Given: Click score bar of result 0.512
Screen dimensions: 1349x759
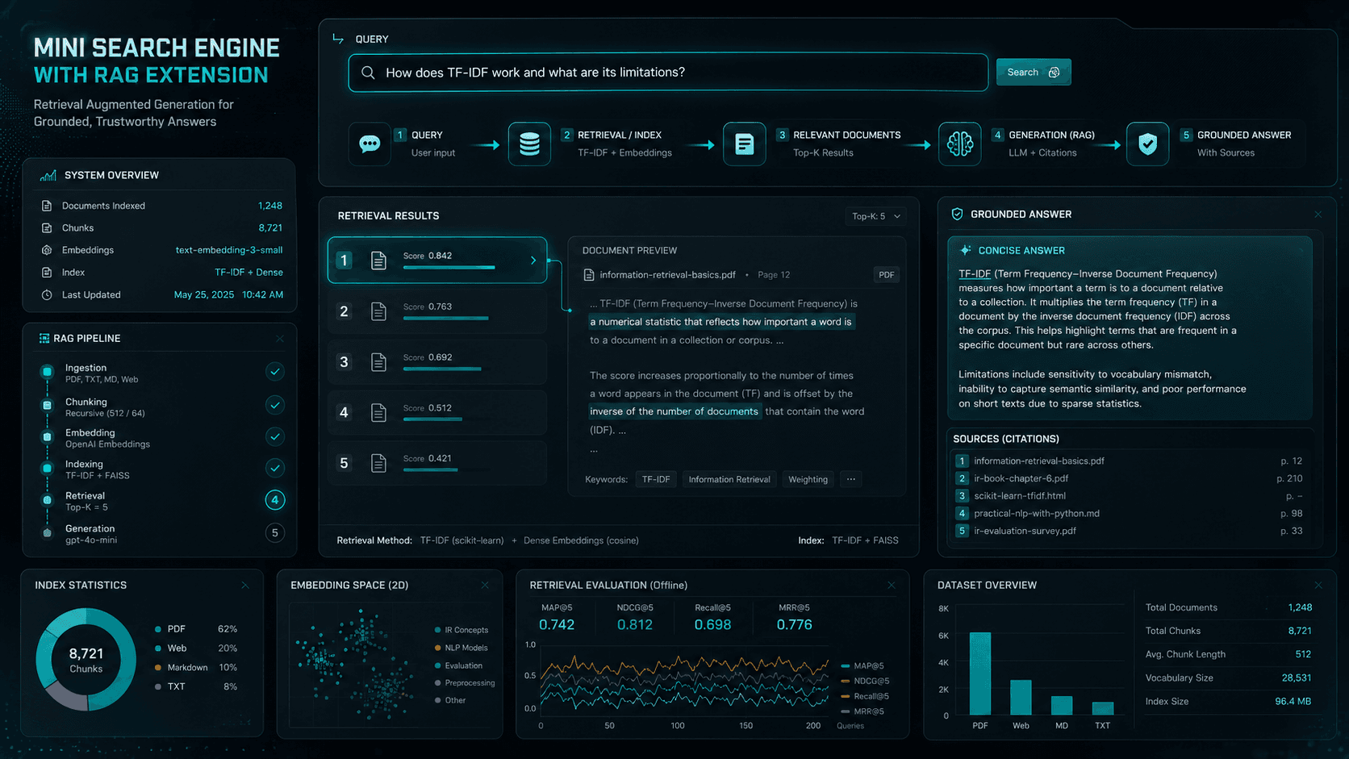Looking at the screenshot, I should pos(432,419).
